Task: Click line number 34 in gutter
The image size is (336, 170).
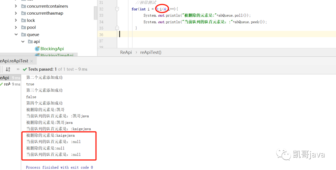Action: coord(101,22)
